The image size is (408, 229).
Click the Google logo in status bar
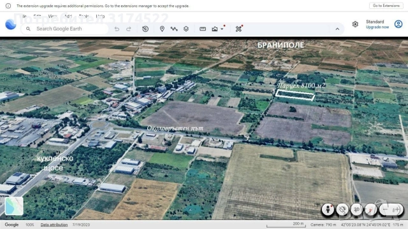tap(11, 225)
